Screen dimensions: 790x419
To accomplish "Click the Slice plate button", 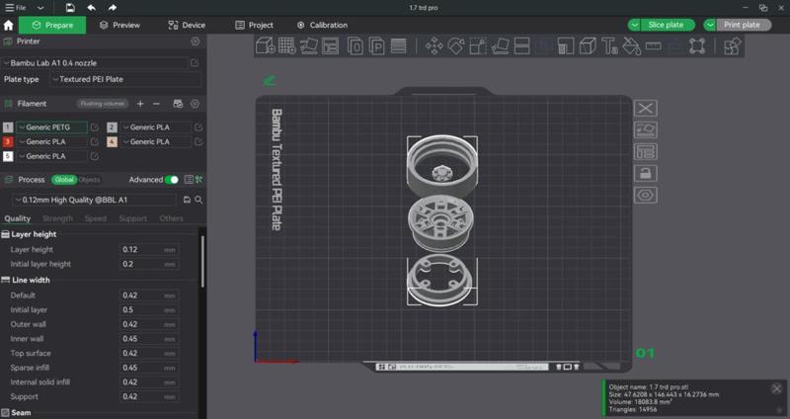I will click(668, 25).
